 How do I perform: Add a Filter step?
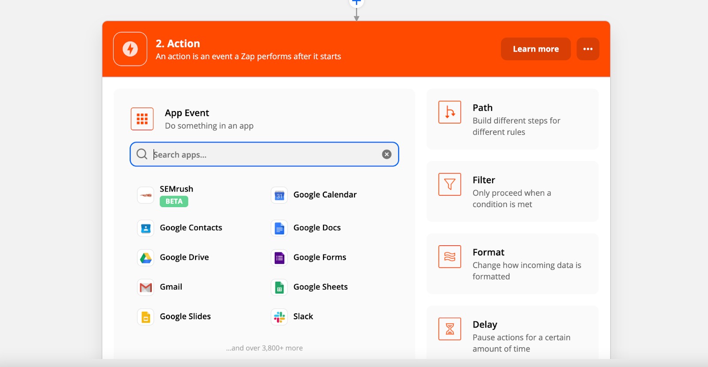512,192
